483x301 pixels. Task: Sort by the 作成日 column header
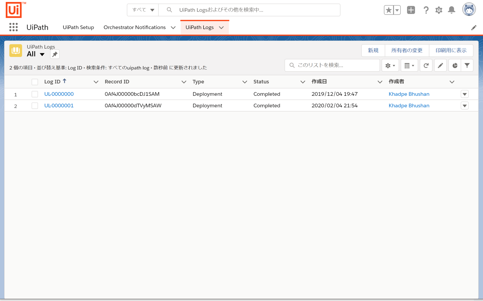319,82
